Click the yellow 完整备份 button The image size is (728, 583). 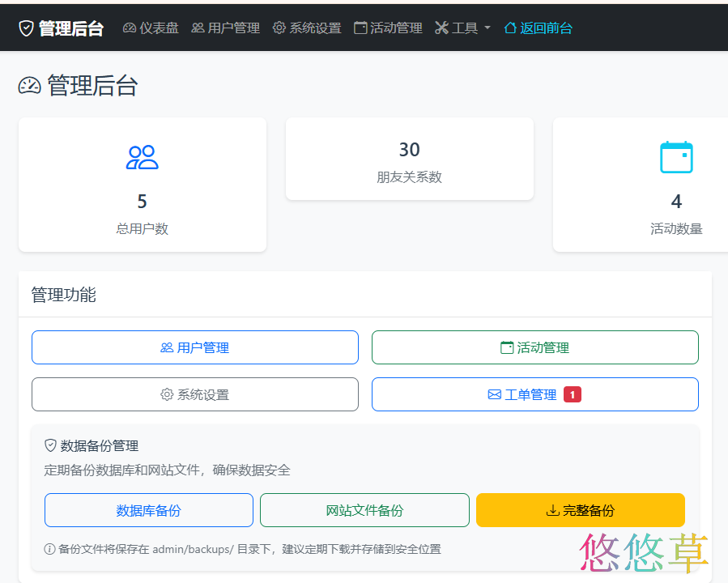581,510
